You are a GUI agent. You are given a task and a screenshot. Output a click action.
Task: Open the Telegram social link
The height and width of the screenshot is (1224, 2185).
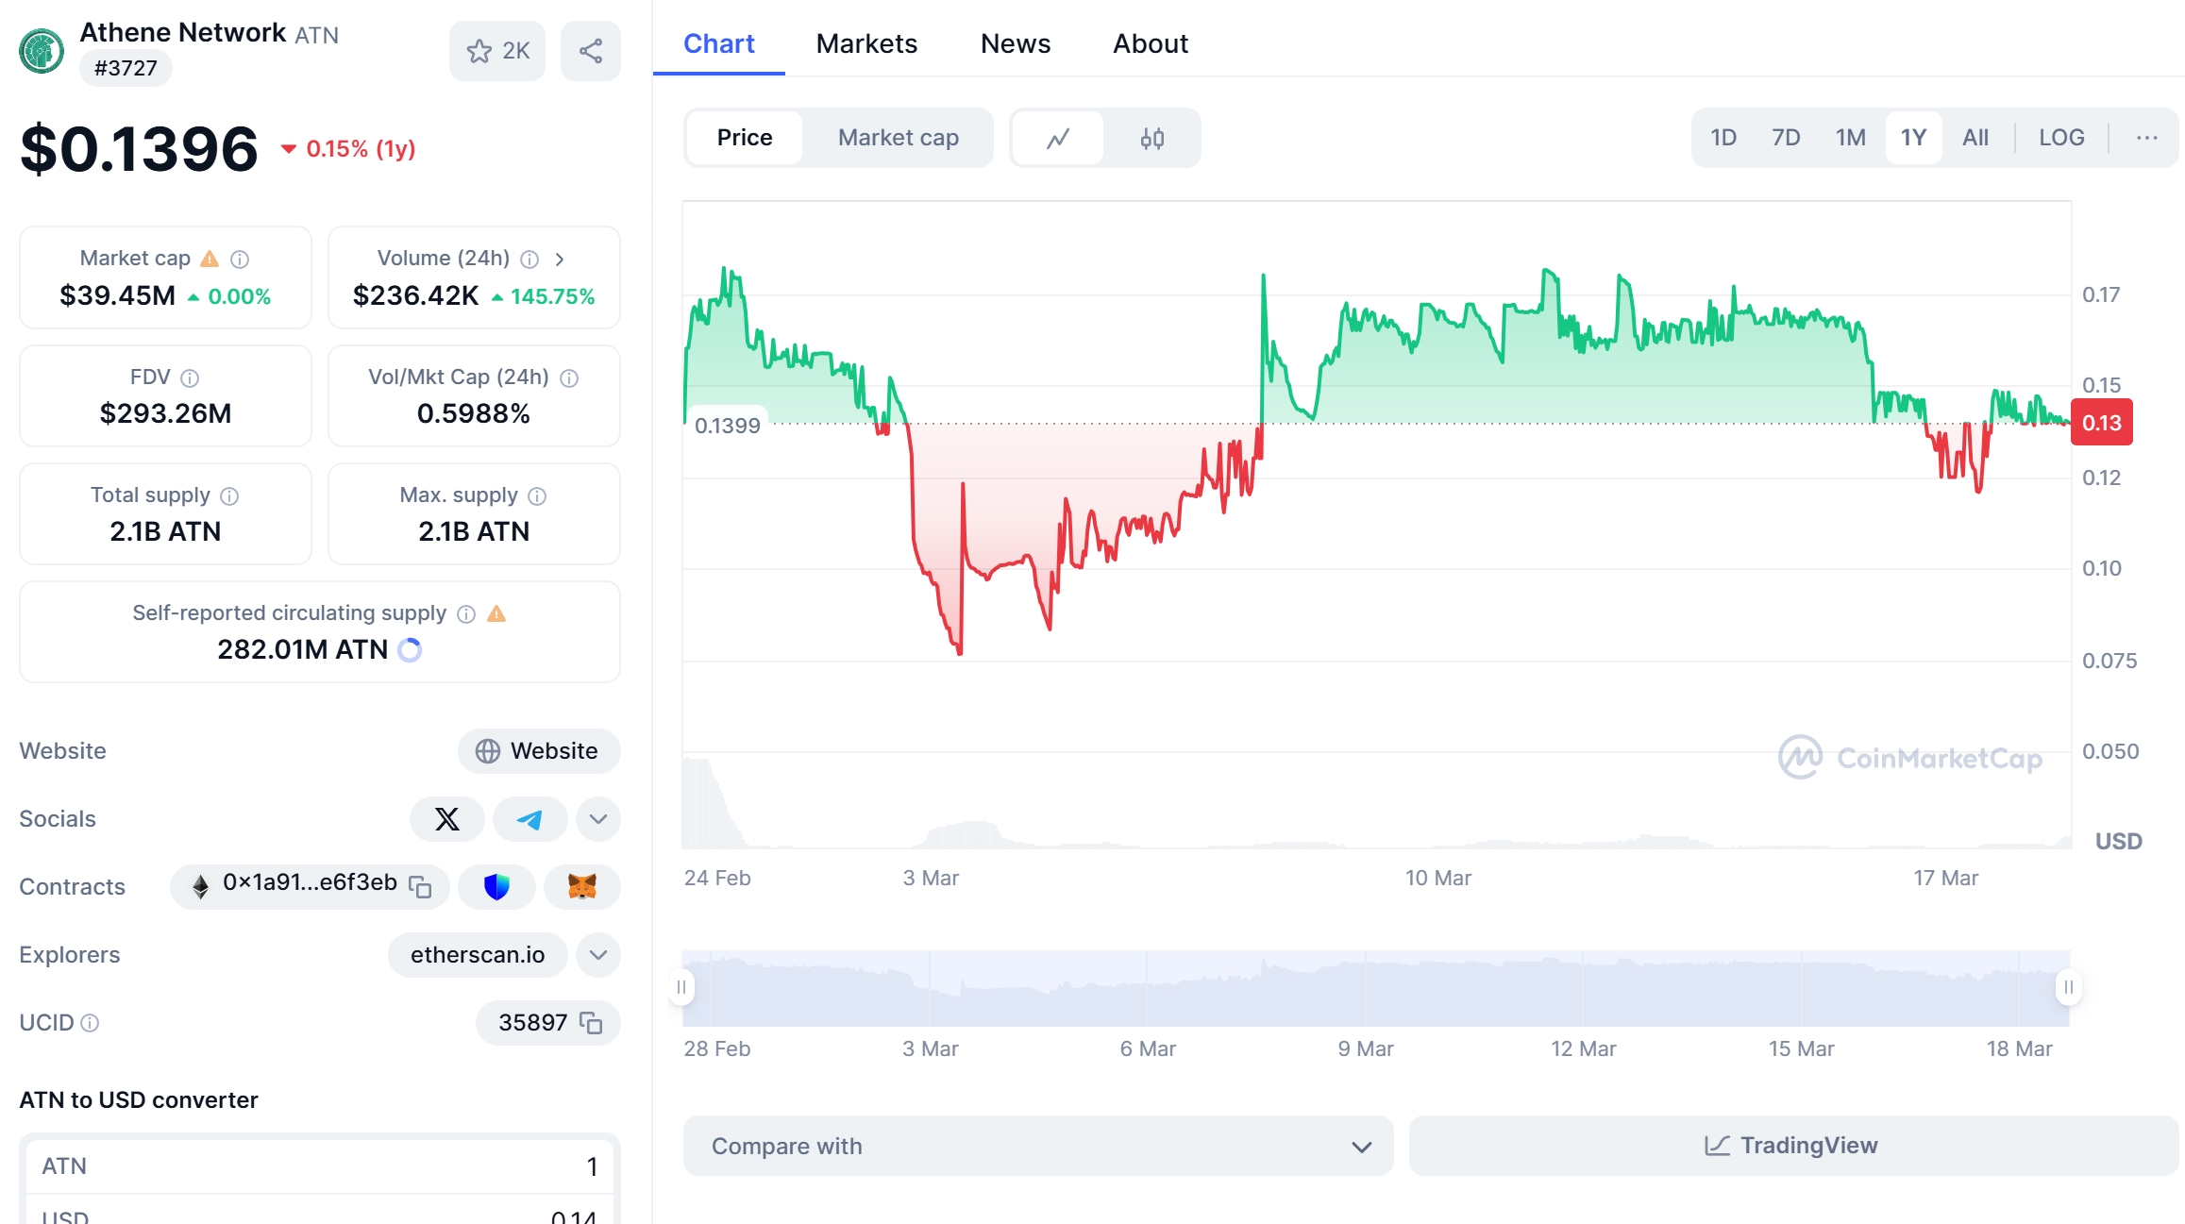pyautogui.click(x=529, y=818)
